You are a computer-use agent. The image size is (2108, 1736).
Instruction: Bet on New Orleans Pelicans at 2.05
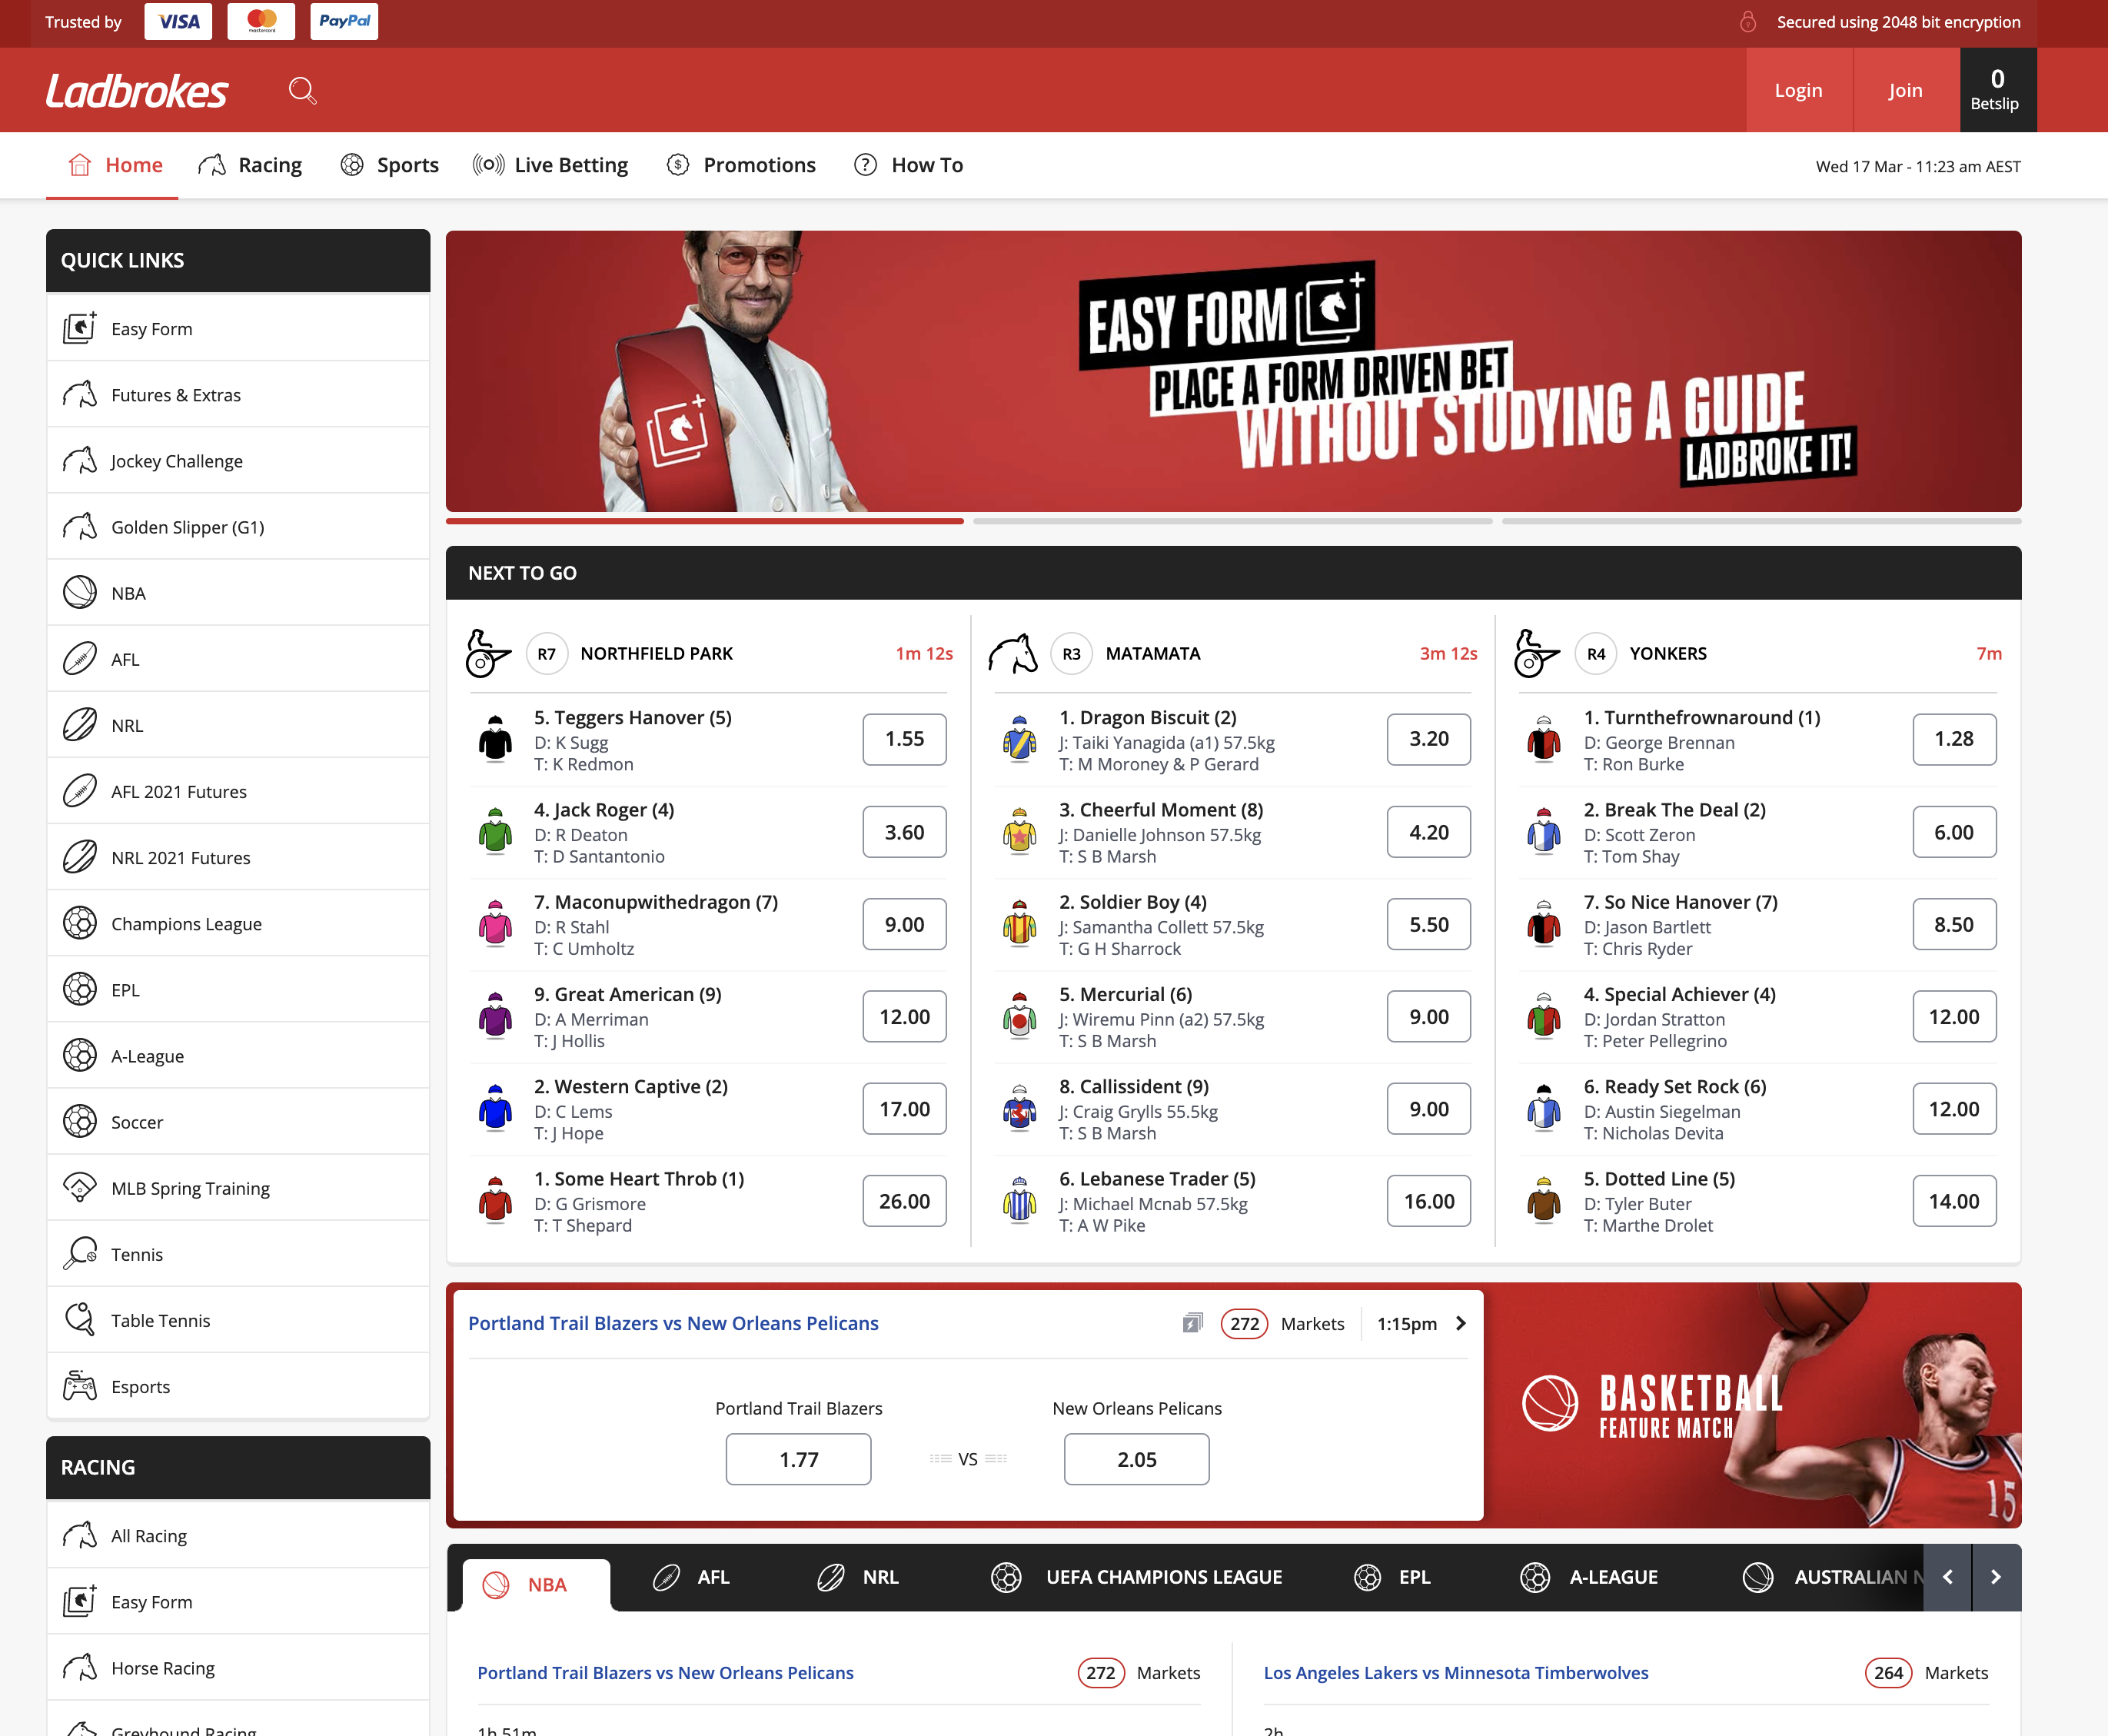(x=1136, y=1459)
